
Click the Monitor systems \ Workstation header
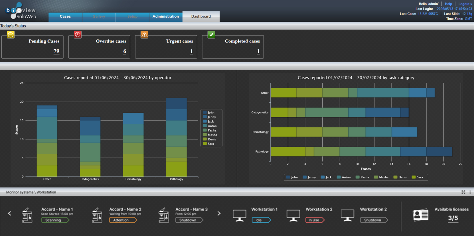point(31,192)
